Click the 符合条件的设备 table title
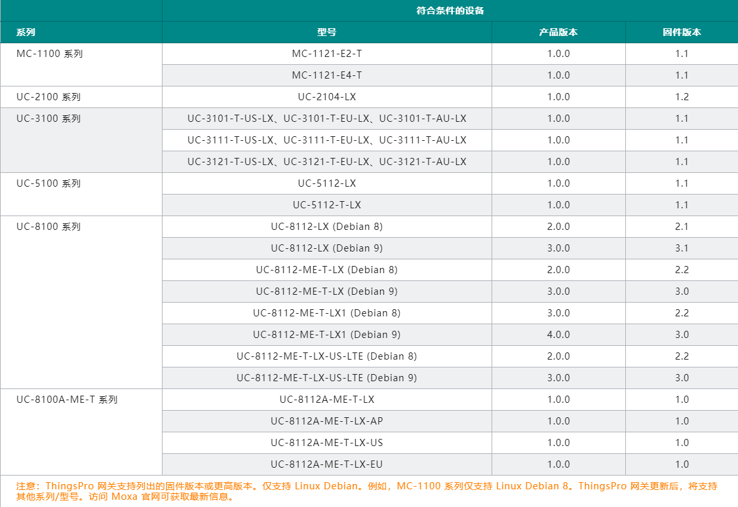Viewport: 738px width, 507px height. point(450,10)
